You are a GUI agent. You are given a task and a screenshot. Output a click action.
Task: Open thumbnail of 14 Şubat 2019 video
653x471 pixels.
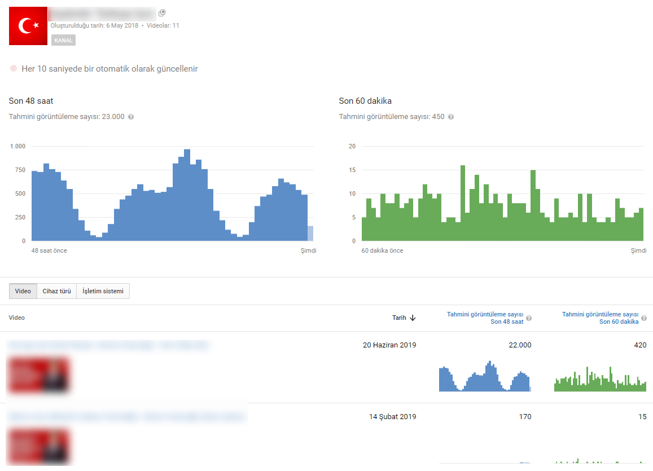38,446
